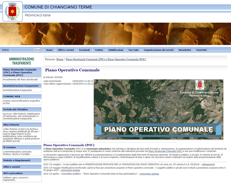This screenshot has height=183, width=231.
Task: Open the Home menu item
Action: (49, 50)
